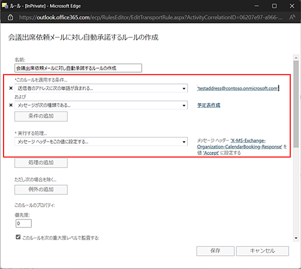Open the X-MS-Exchange-Organization-CalendarBooking-Response header link
Screen dimensions: 301x269
[239, 144]
